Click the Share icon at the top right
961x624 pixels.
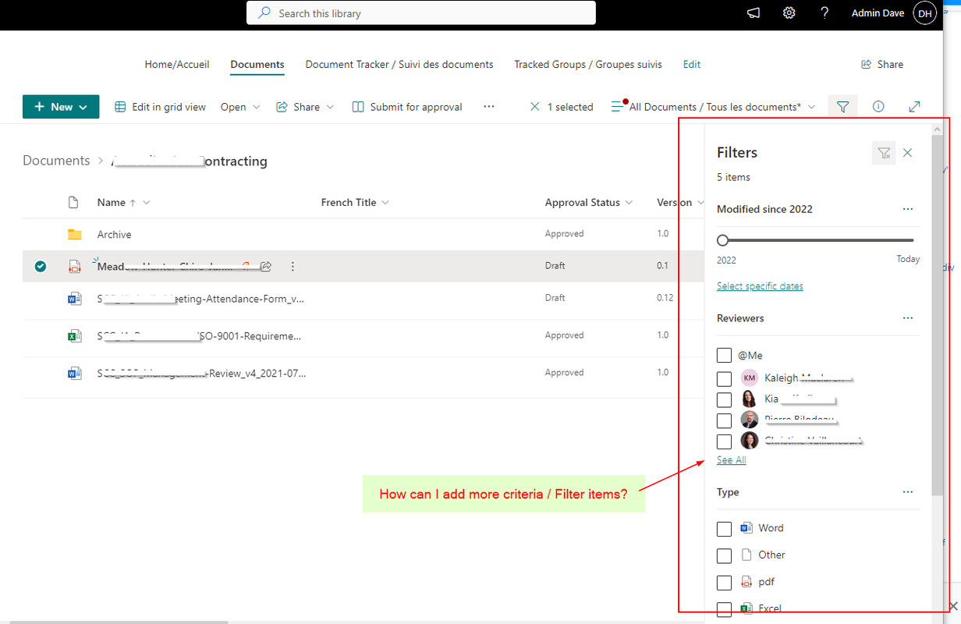click(866, 65)
